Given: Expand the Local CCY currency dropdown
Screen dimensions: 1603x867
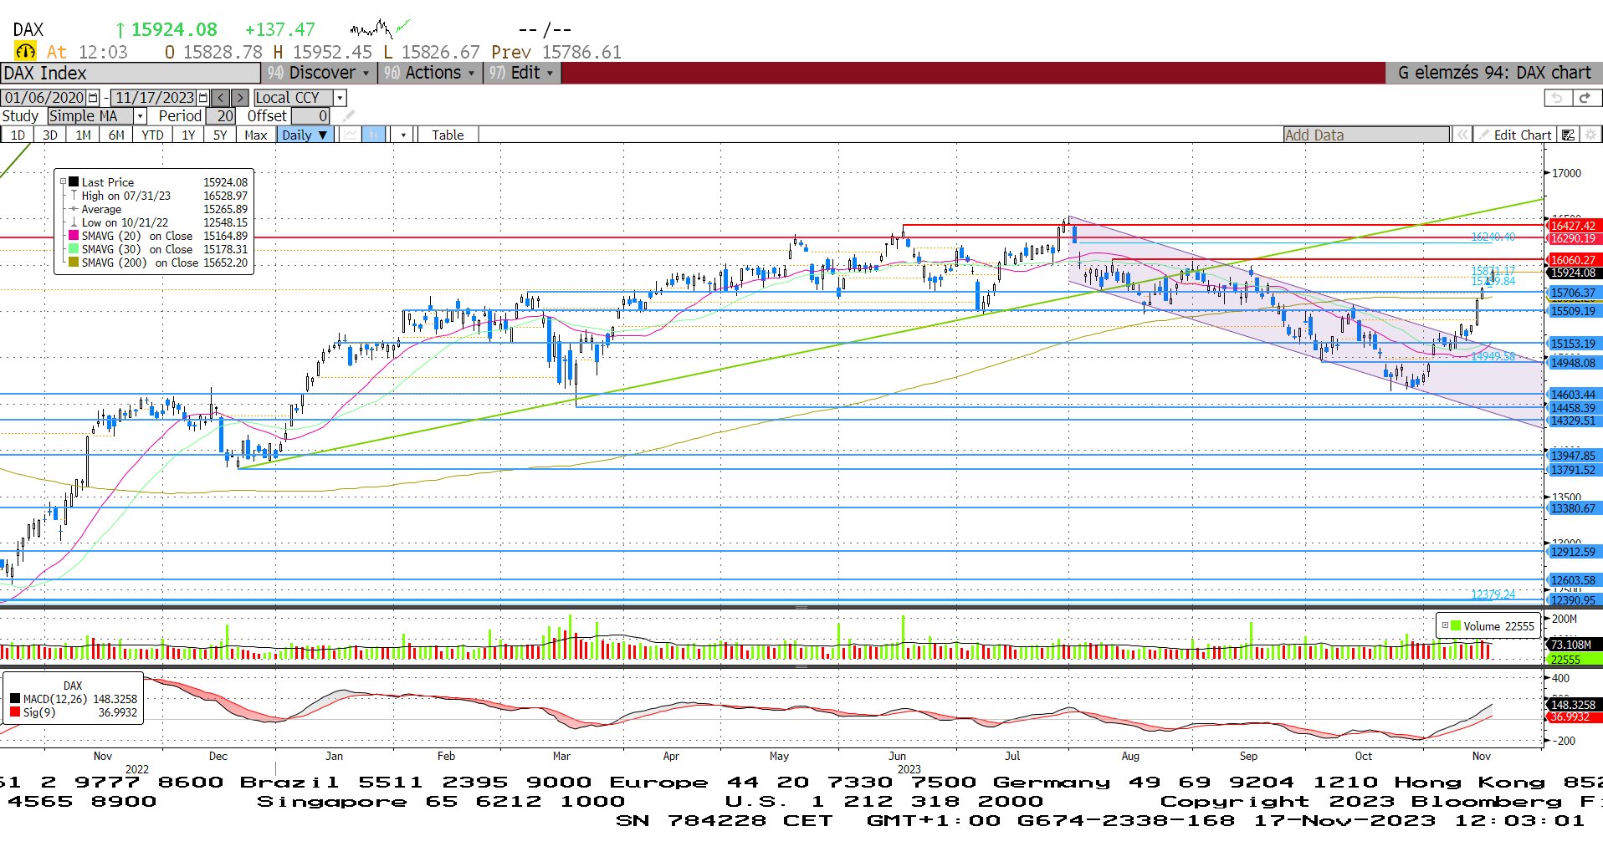Looking at the screenshot, I should click(340, 98).
